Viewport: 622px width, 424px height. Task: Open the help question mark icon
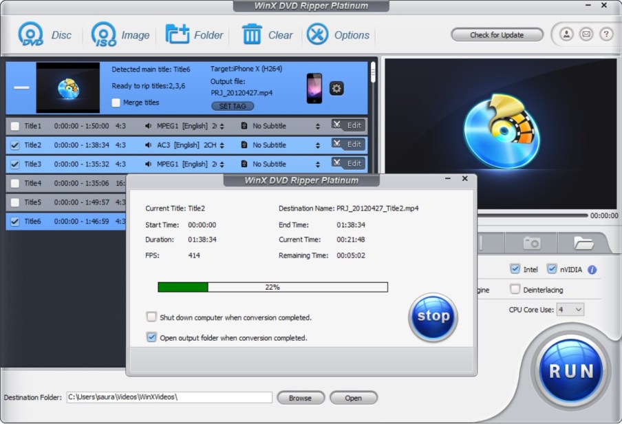pyautogui.click(x=605, y=34)
